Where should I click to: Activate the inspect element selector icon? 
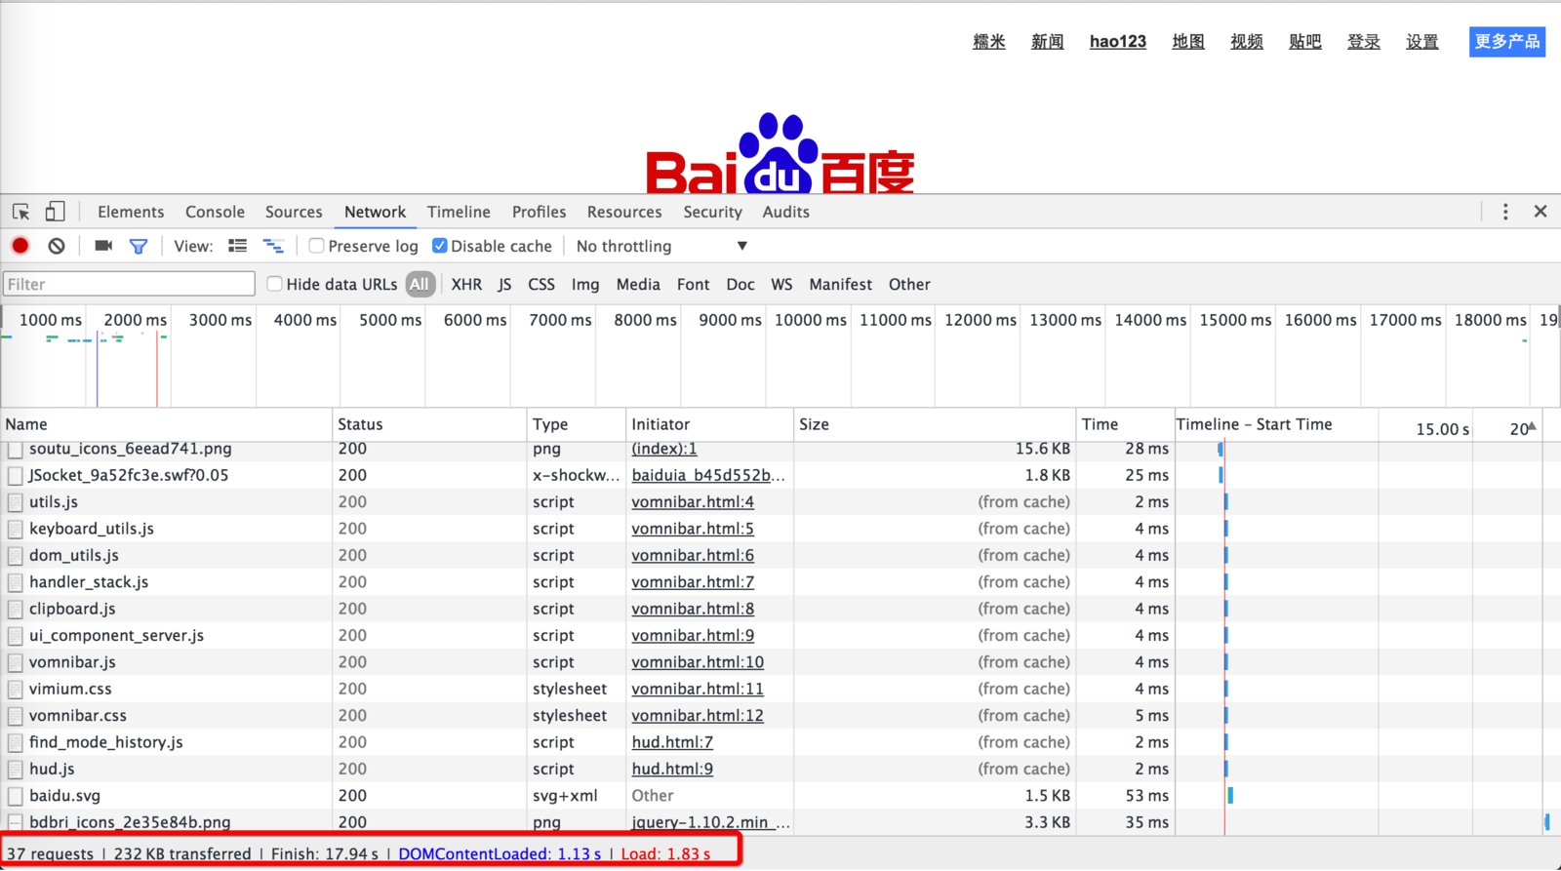20,212
